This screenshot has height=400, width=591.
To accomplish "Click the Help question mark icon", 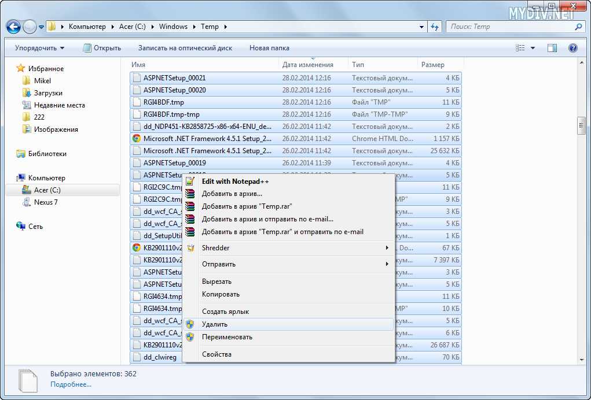I will pos(572,48).
